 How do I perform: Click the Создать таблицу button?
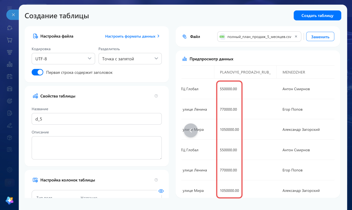(317, 16)
